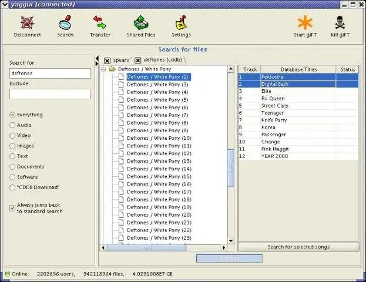
Task: Close the deftones (cddb) tab X
Action: pyautogui.click(x=138, y=61)
